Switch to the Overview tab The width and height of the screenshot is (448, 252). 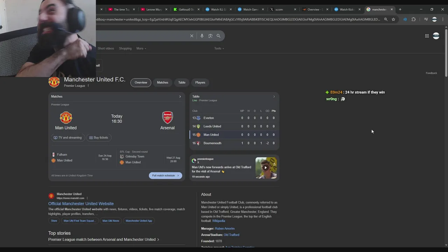click(314, 9)
